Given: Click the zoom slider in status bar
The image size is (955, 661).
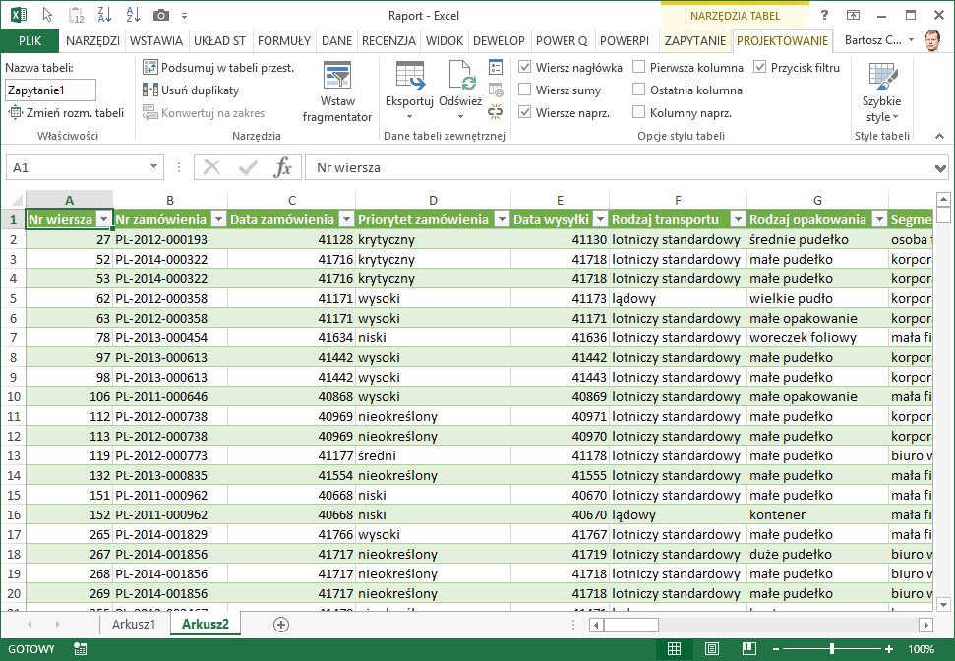Looking at the screenshot, I should [832, 649].
